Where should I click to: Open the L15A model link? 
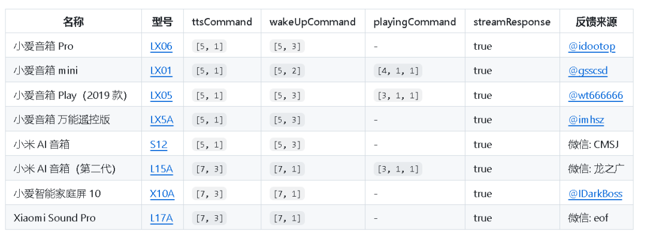(x=161, y=169)
